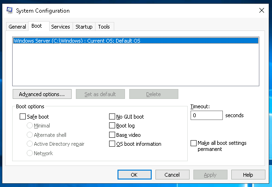Switch to the General tab

(x=17, y=27)
